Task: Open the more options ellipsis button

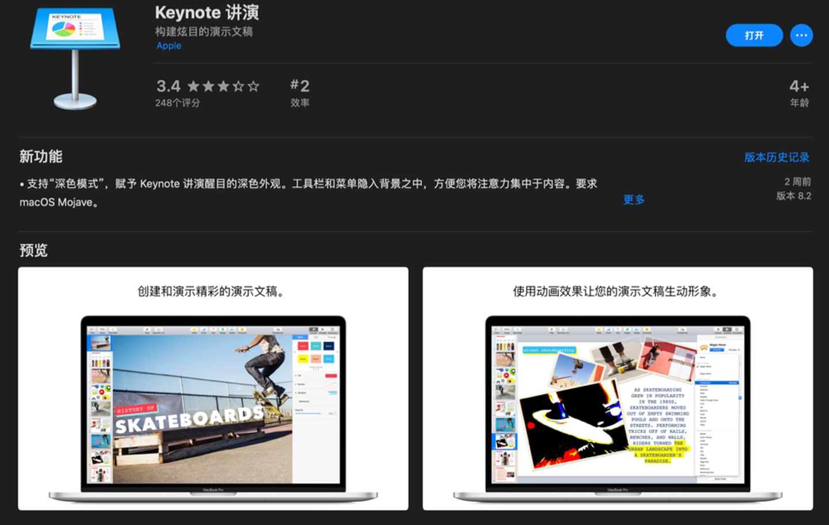Action: click(x=801, y=36)
